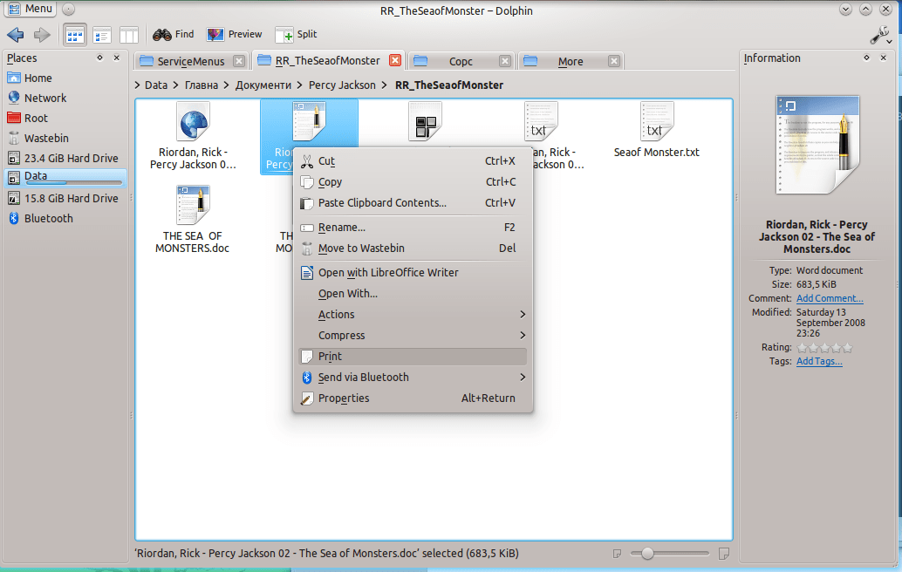The image size is (902, 572).
Task: Choose Open with LibreOffice Writer
Action: (413, 273)
